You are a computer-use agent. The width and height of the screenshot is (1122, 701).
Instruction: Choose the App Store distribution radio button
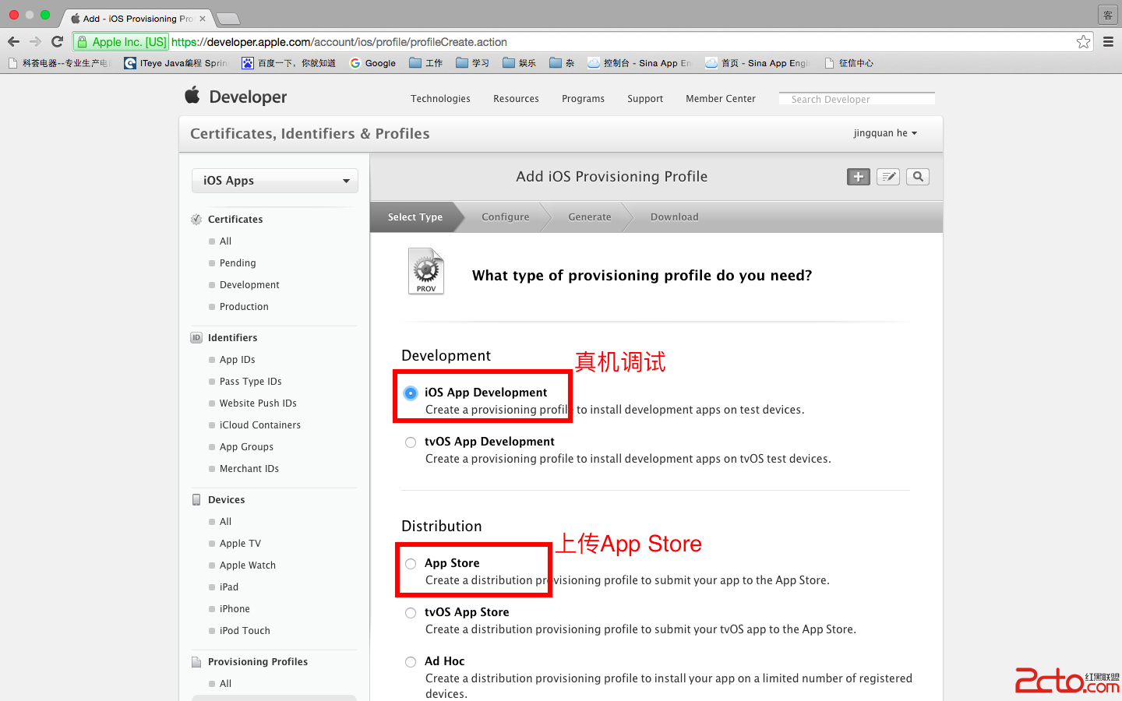[x=411, y=564]
